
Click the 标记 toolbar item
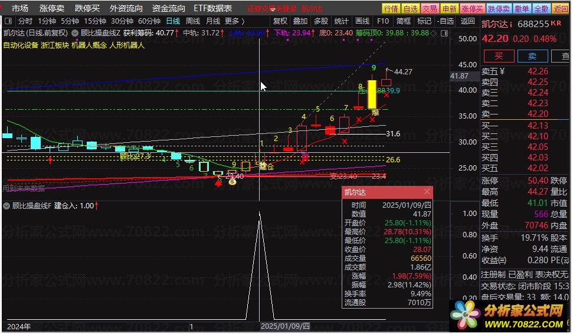[424, 21]
